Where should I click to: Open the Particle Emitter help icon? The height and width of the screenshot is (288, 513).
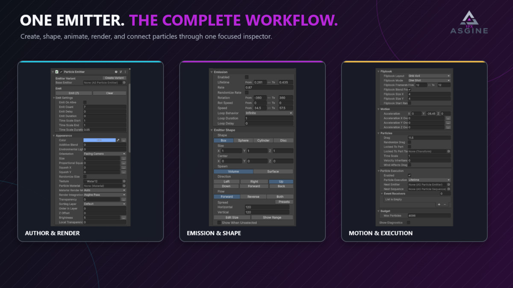[116, 72]
